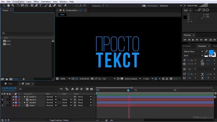The height and width of the screenshot is (122, 217).
Task: Click the delete trash icon in Project panel
Action: [x=24, y=79]
